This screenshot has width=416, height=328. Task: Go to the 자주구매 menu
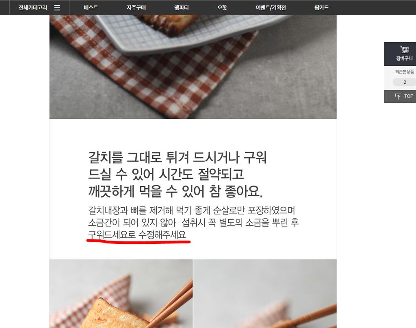coord(136,7)
